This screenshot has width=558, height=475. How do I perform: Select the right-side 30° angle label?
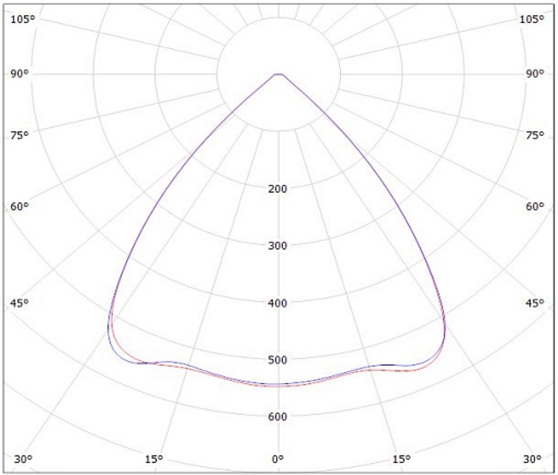[532, 459]
